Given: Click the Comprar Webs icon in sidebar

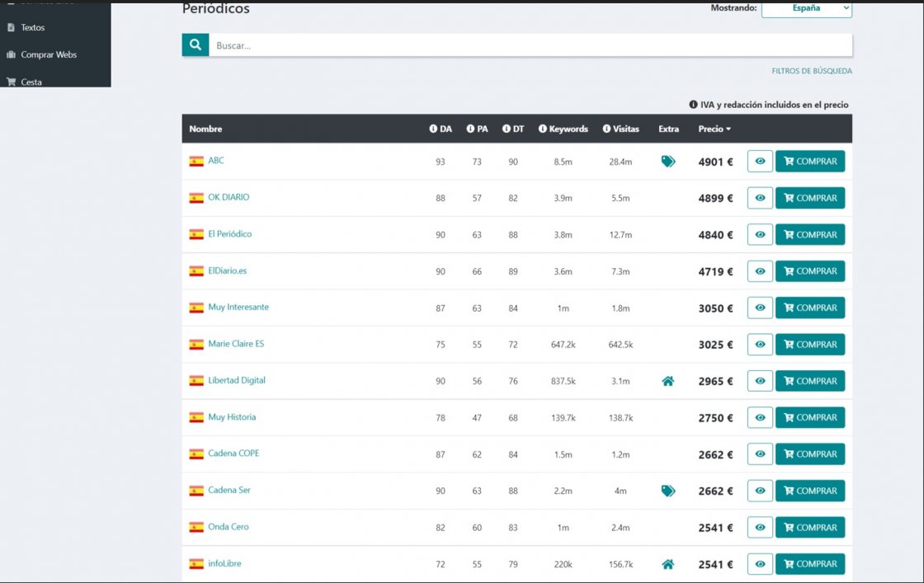Looking at the screenshot, I should pyautogui.click(x=11, y=54).
